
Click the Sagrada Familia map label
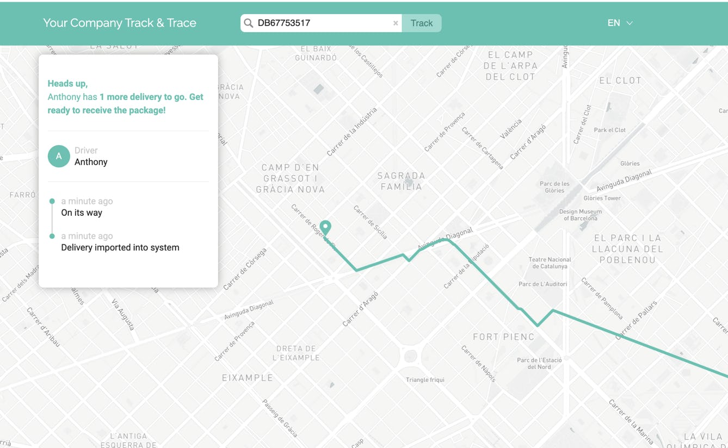401,181
